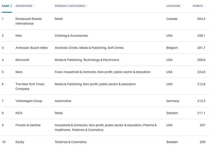Click the sort arrows beside Advertiser
The width and height of the screenshot is (216, 152).
click(x=34, y=6)
